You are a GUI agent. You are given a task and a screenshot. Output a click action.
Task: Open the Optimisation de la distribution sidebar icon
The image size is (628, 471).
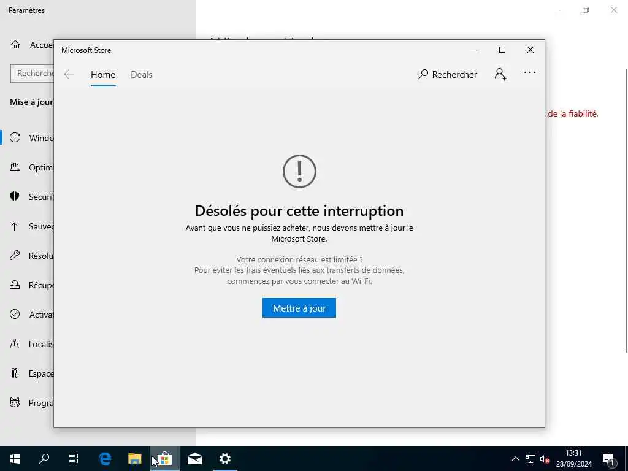15,167
